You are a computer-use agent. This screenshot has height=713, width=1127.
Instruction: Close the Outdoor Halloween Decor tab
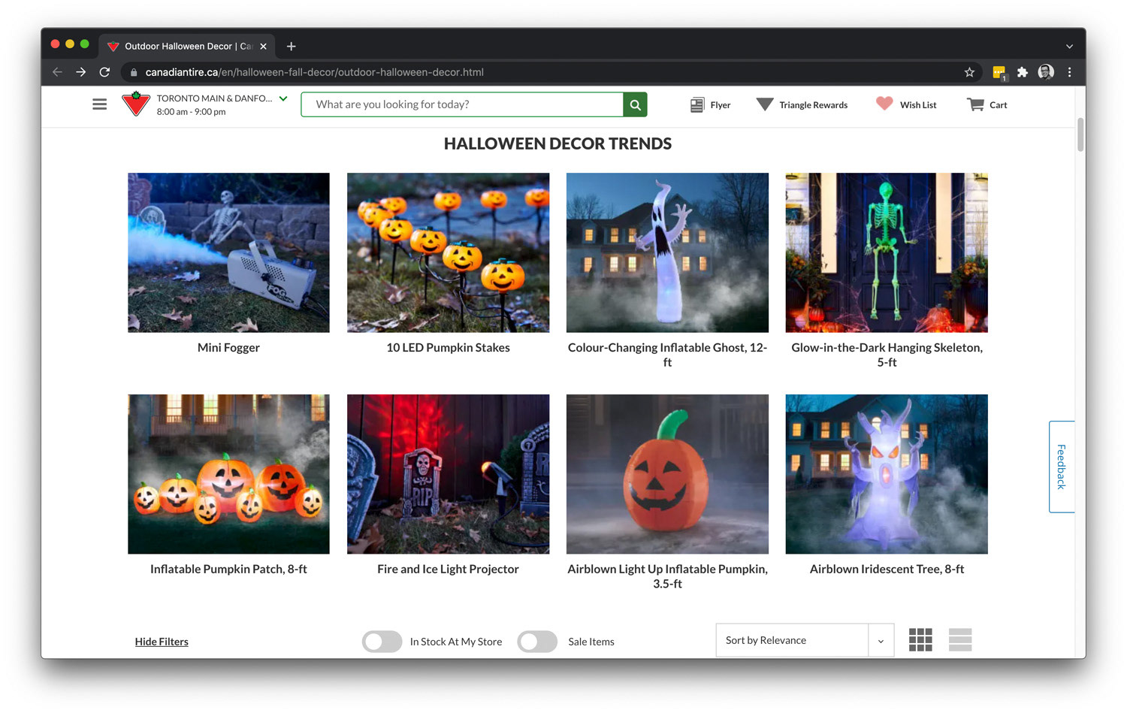[x=263, y=47]
